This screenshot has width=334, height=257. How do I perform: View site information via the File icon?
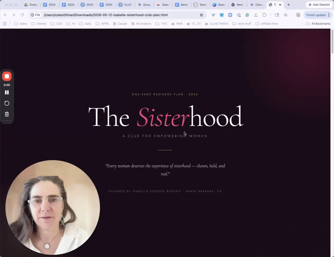pos(35,15)
